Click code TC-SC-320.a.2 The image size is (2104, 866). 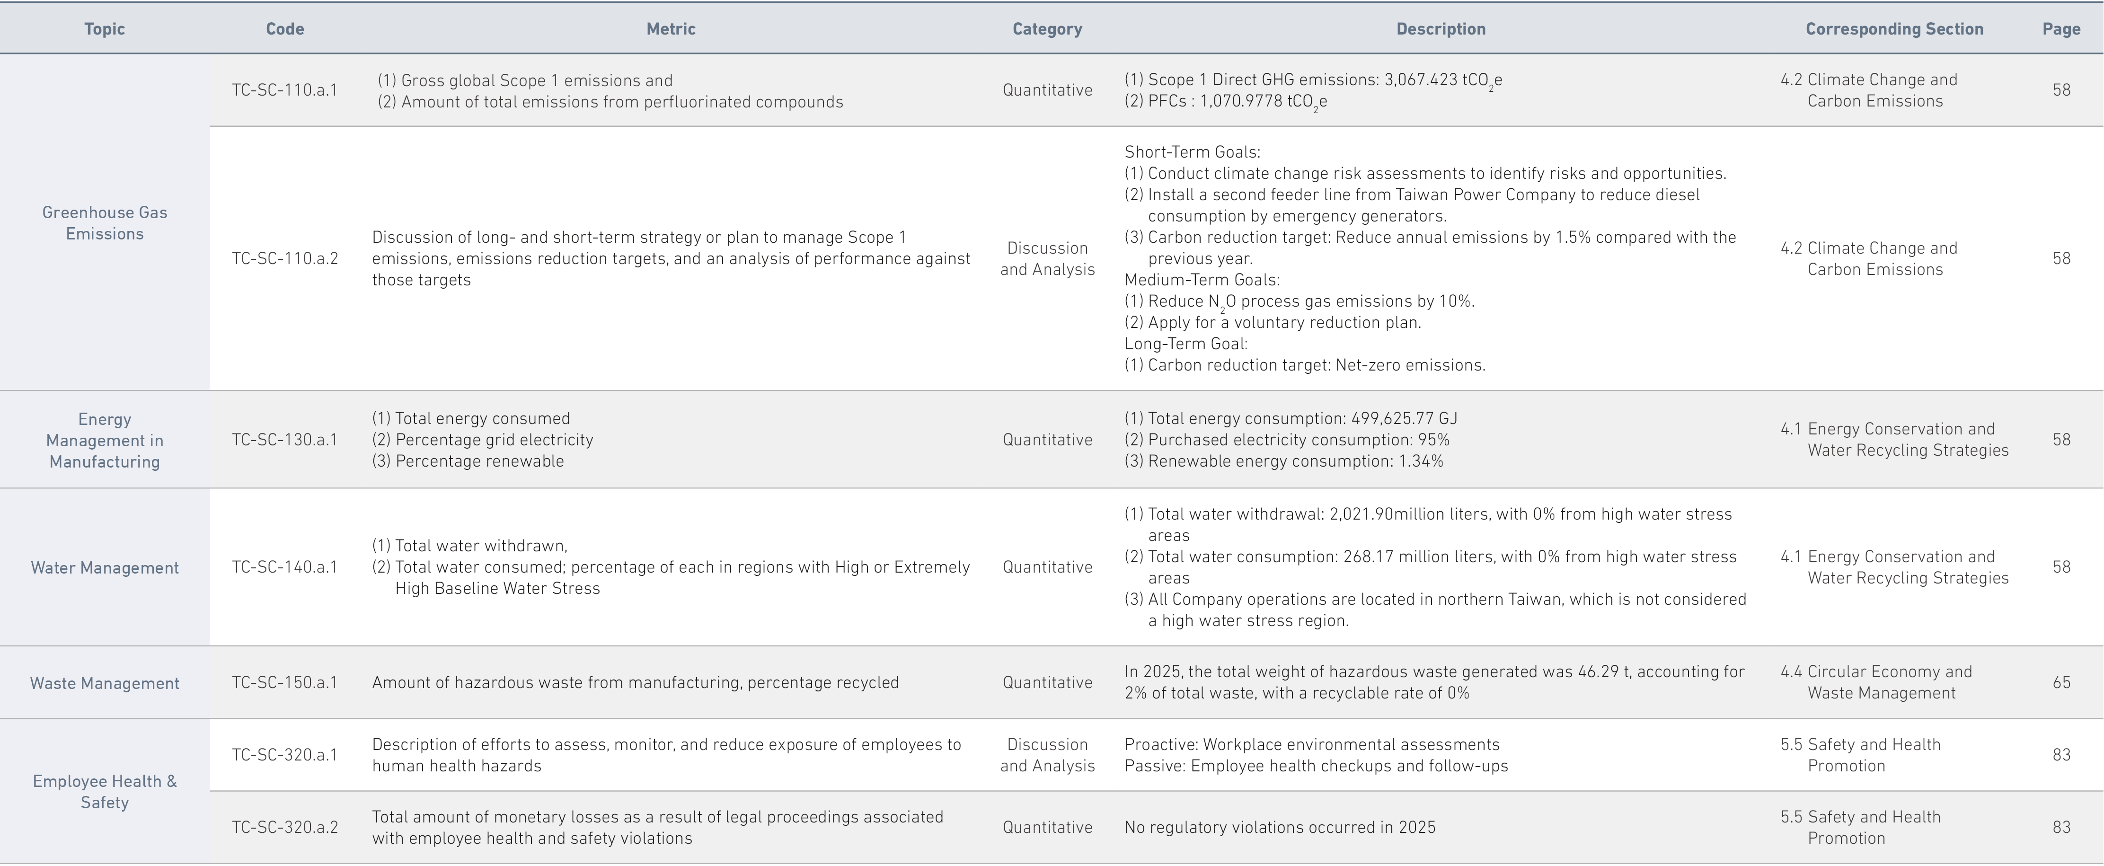click(x=284, y=828)
